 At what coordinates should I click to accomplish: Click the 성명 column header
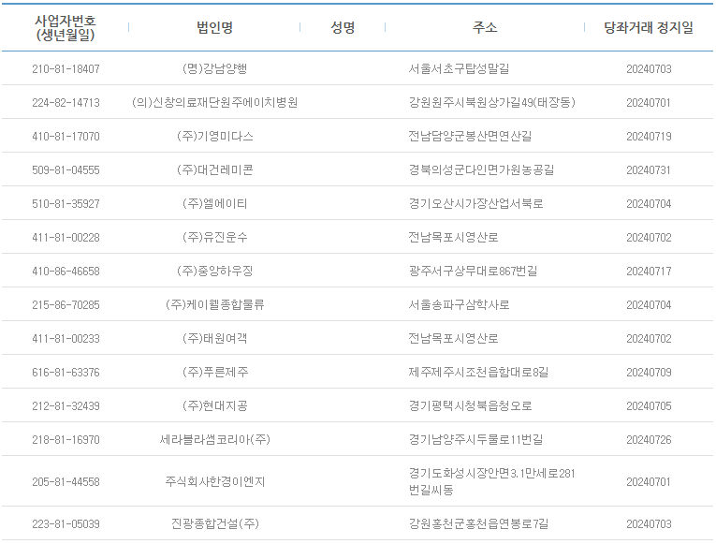point(343,28)
